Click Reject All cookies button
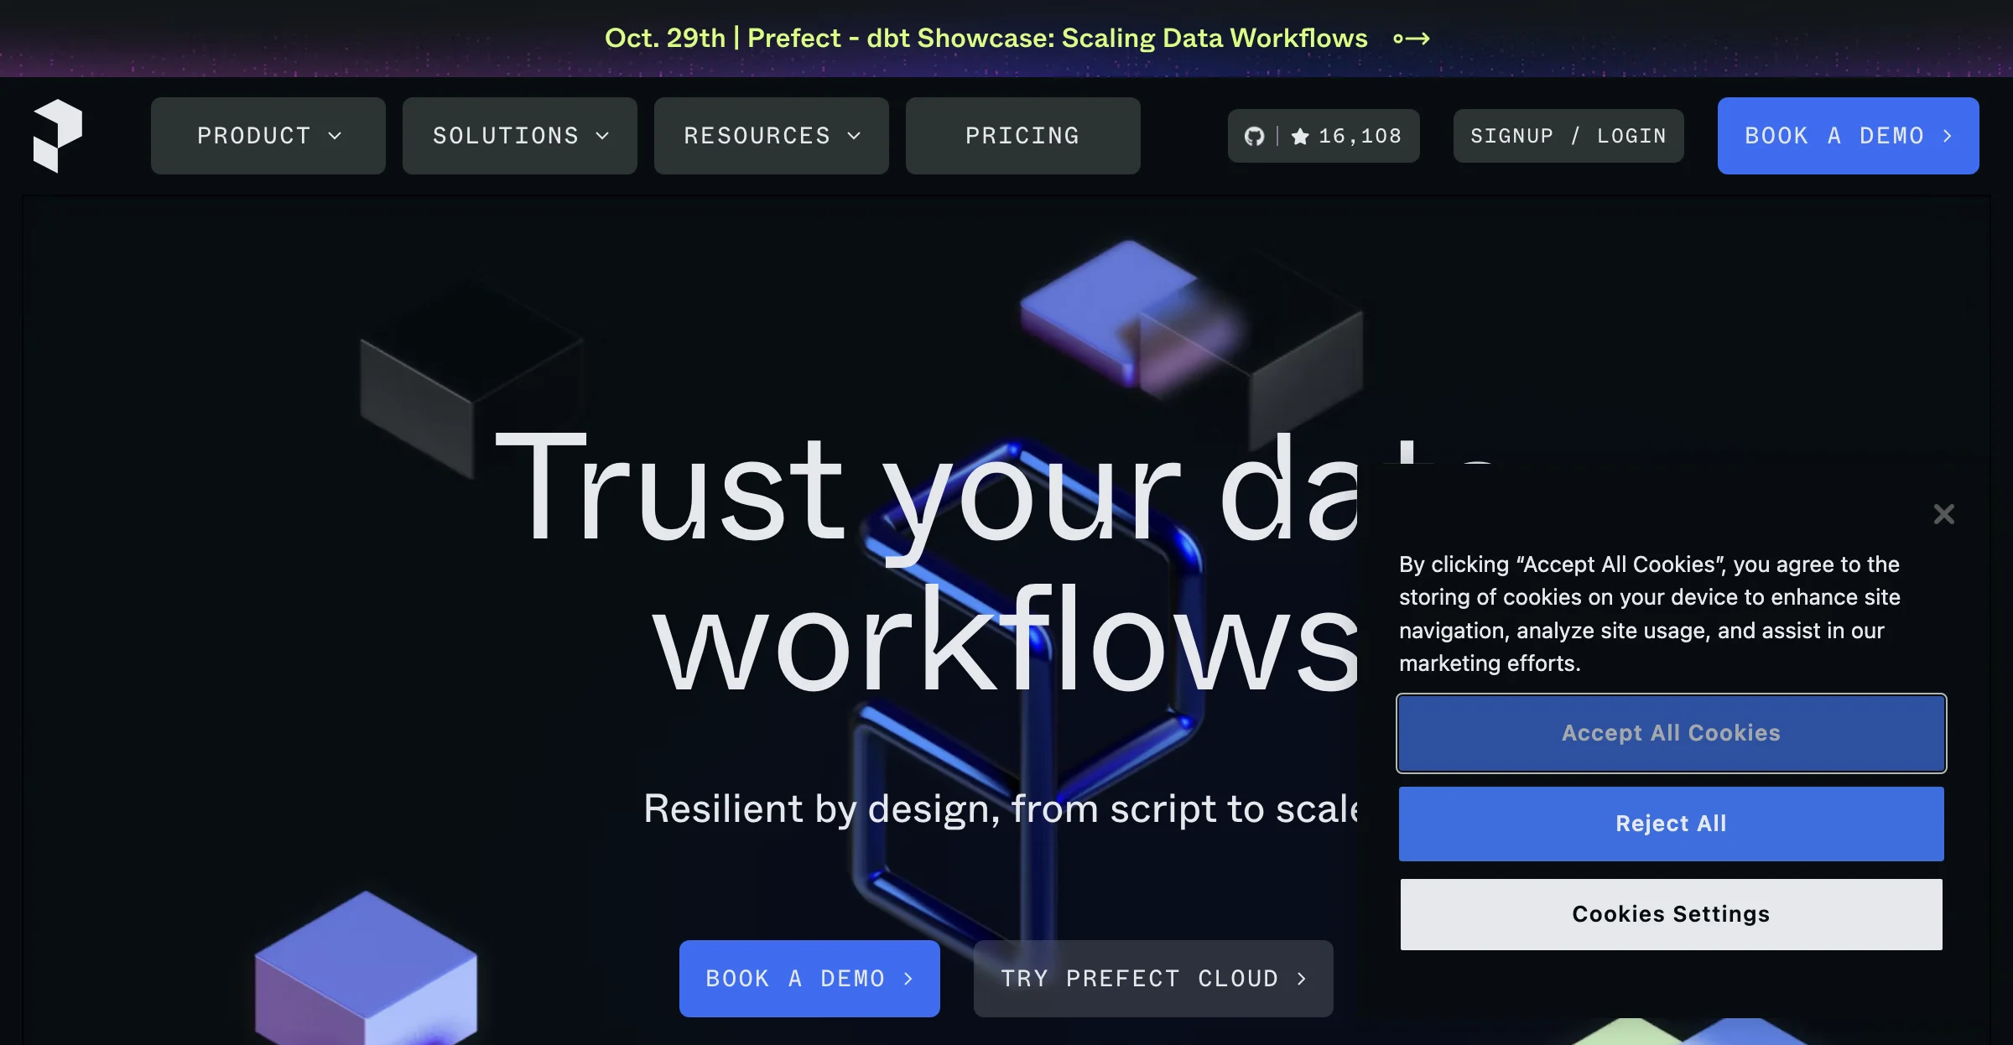 pos(1671,823)
